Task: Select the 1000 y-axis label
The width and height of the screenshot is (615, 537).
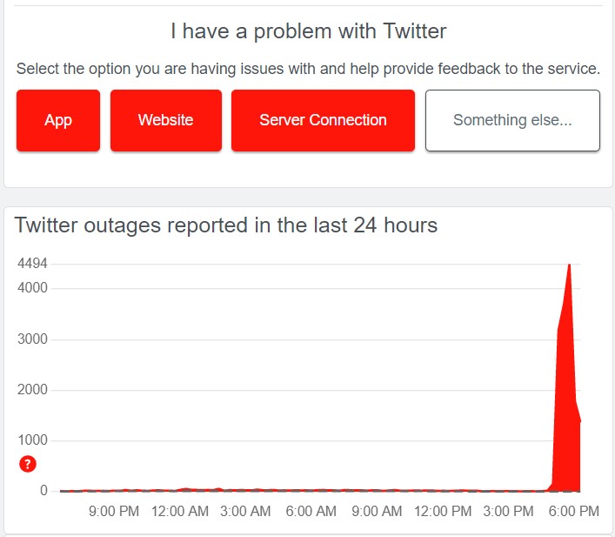Action: coord(32,440)
